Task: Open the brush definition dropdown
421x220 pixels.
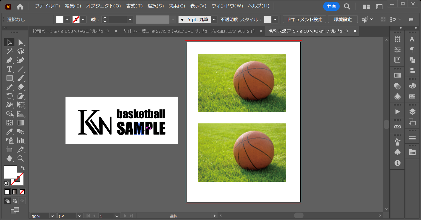Action: click(x=215, y=19)
